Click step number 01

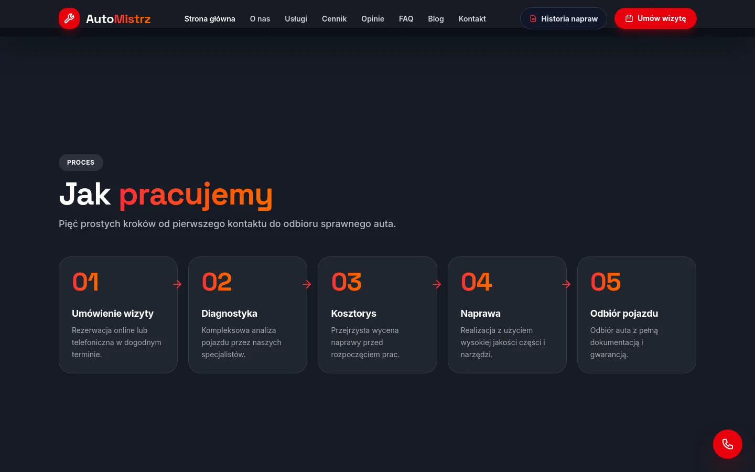(x=85, y=282)
